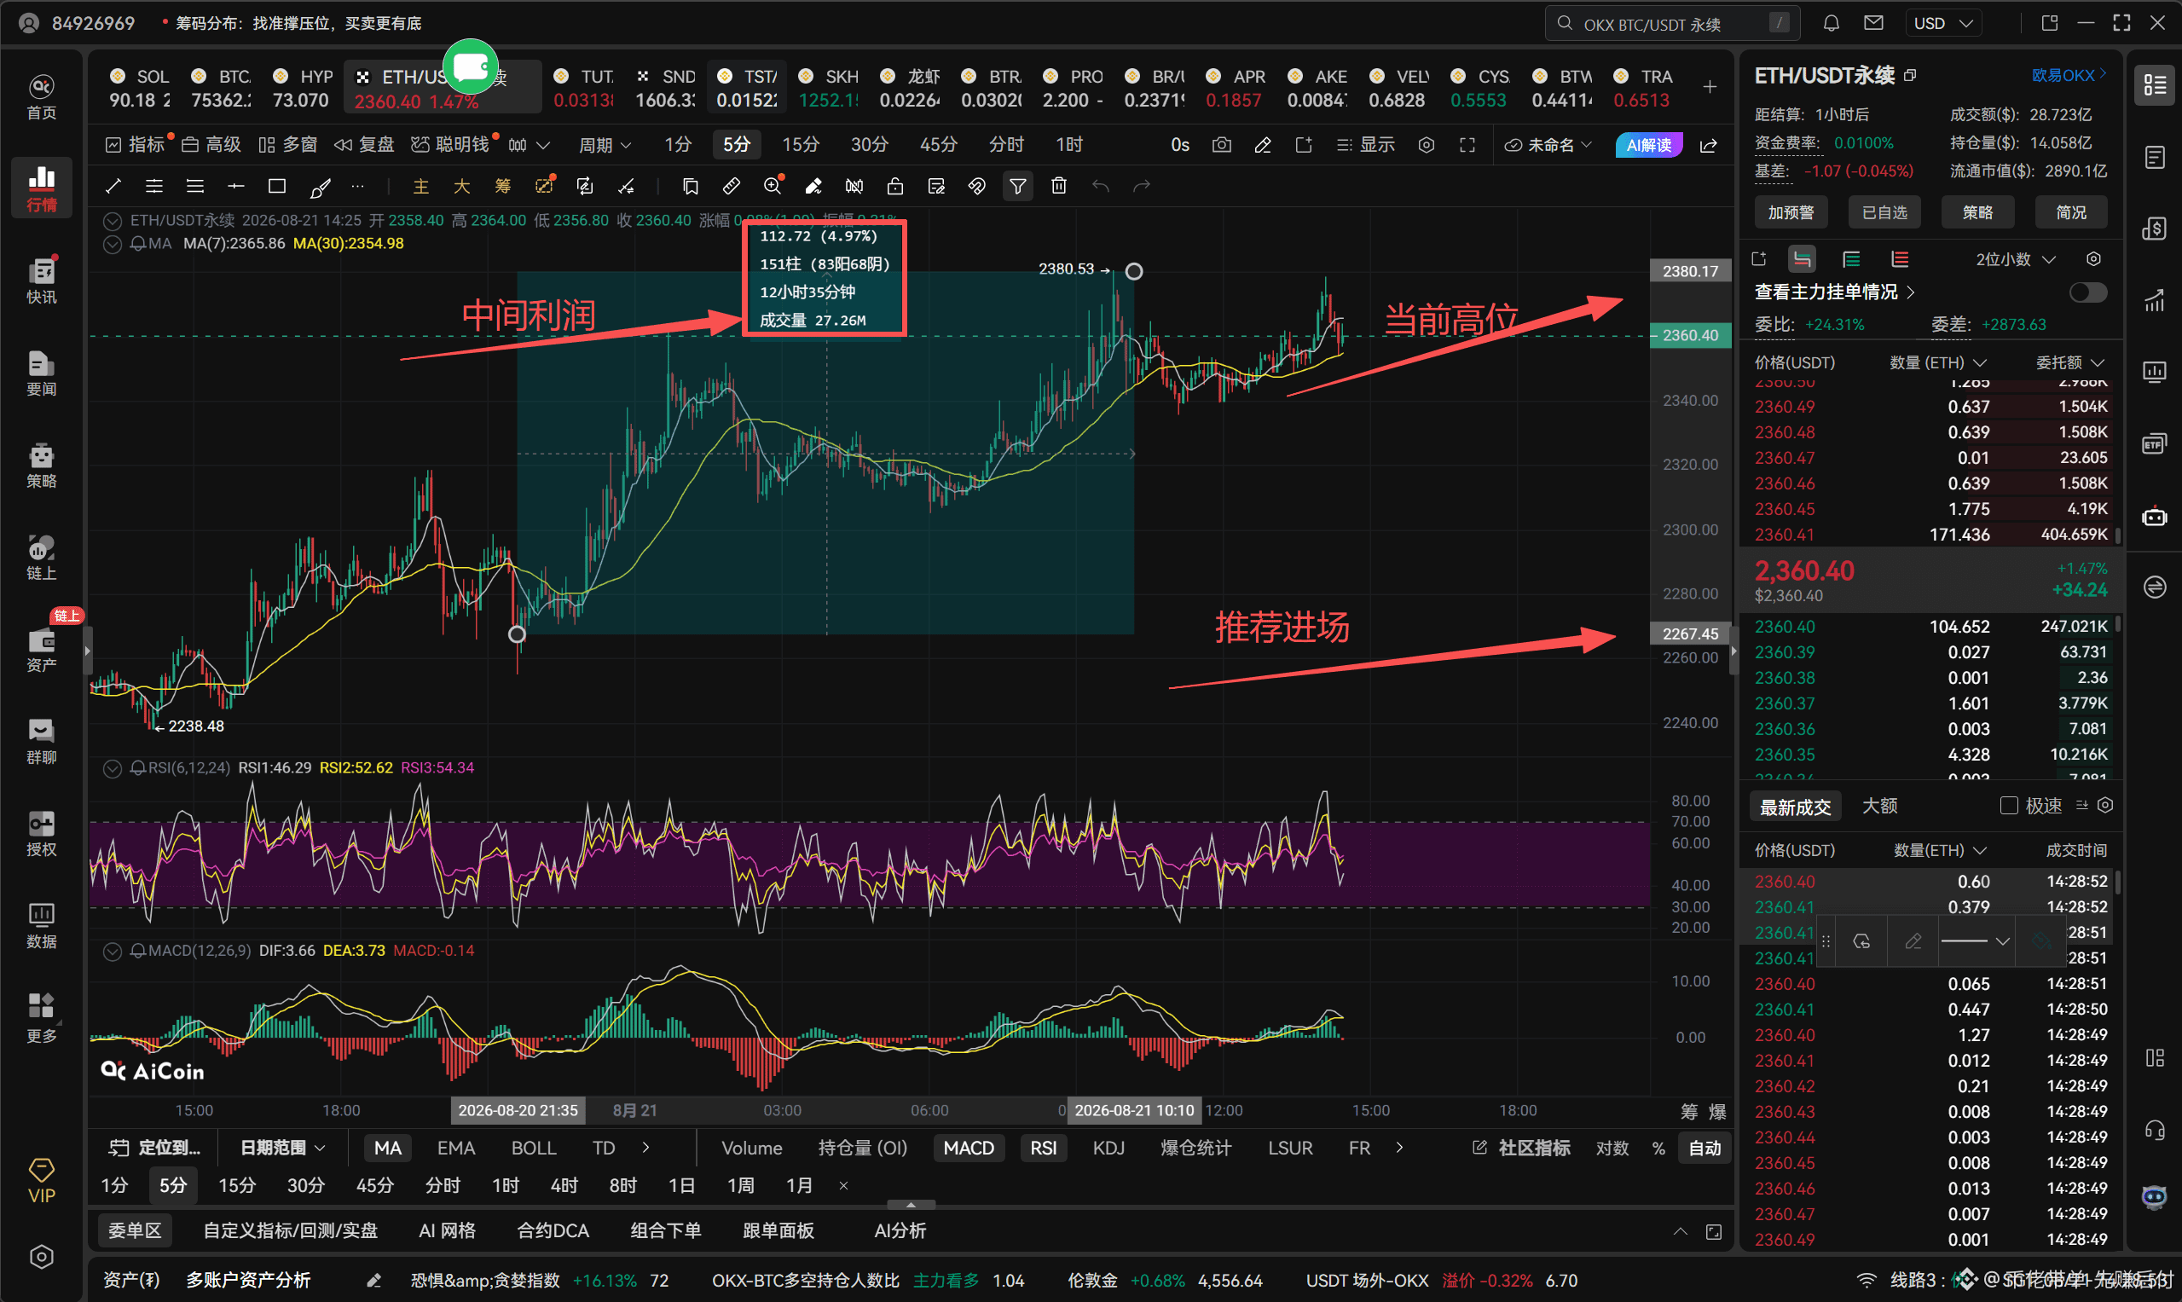Open the 数据 data sidebar icon
This screenshot has height=1302, width=2182.
[x=41, y=926]
